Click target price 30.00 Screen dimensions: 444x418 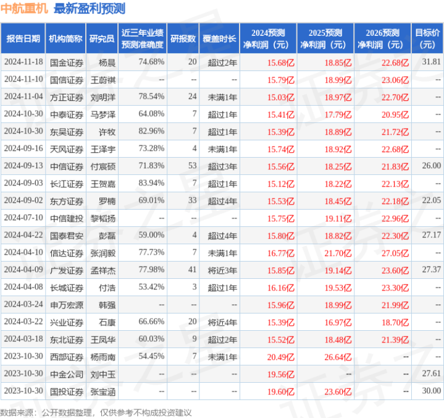[x=431, y=391]
